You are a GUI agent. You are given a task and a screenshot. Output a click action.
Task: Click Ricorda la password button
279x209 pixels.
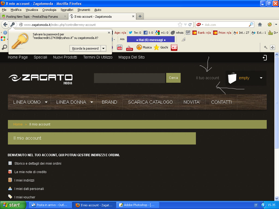85,48
